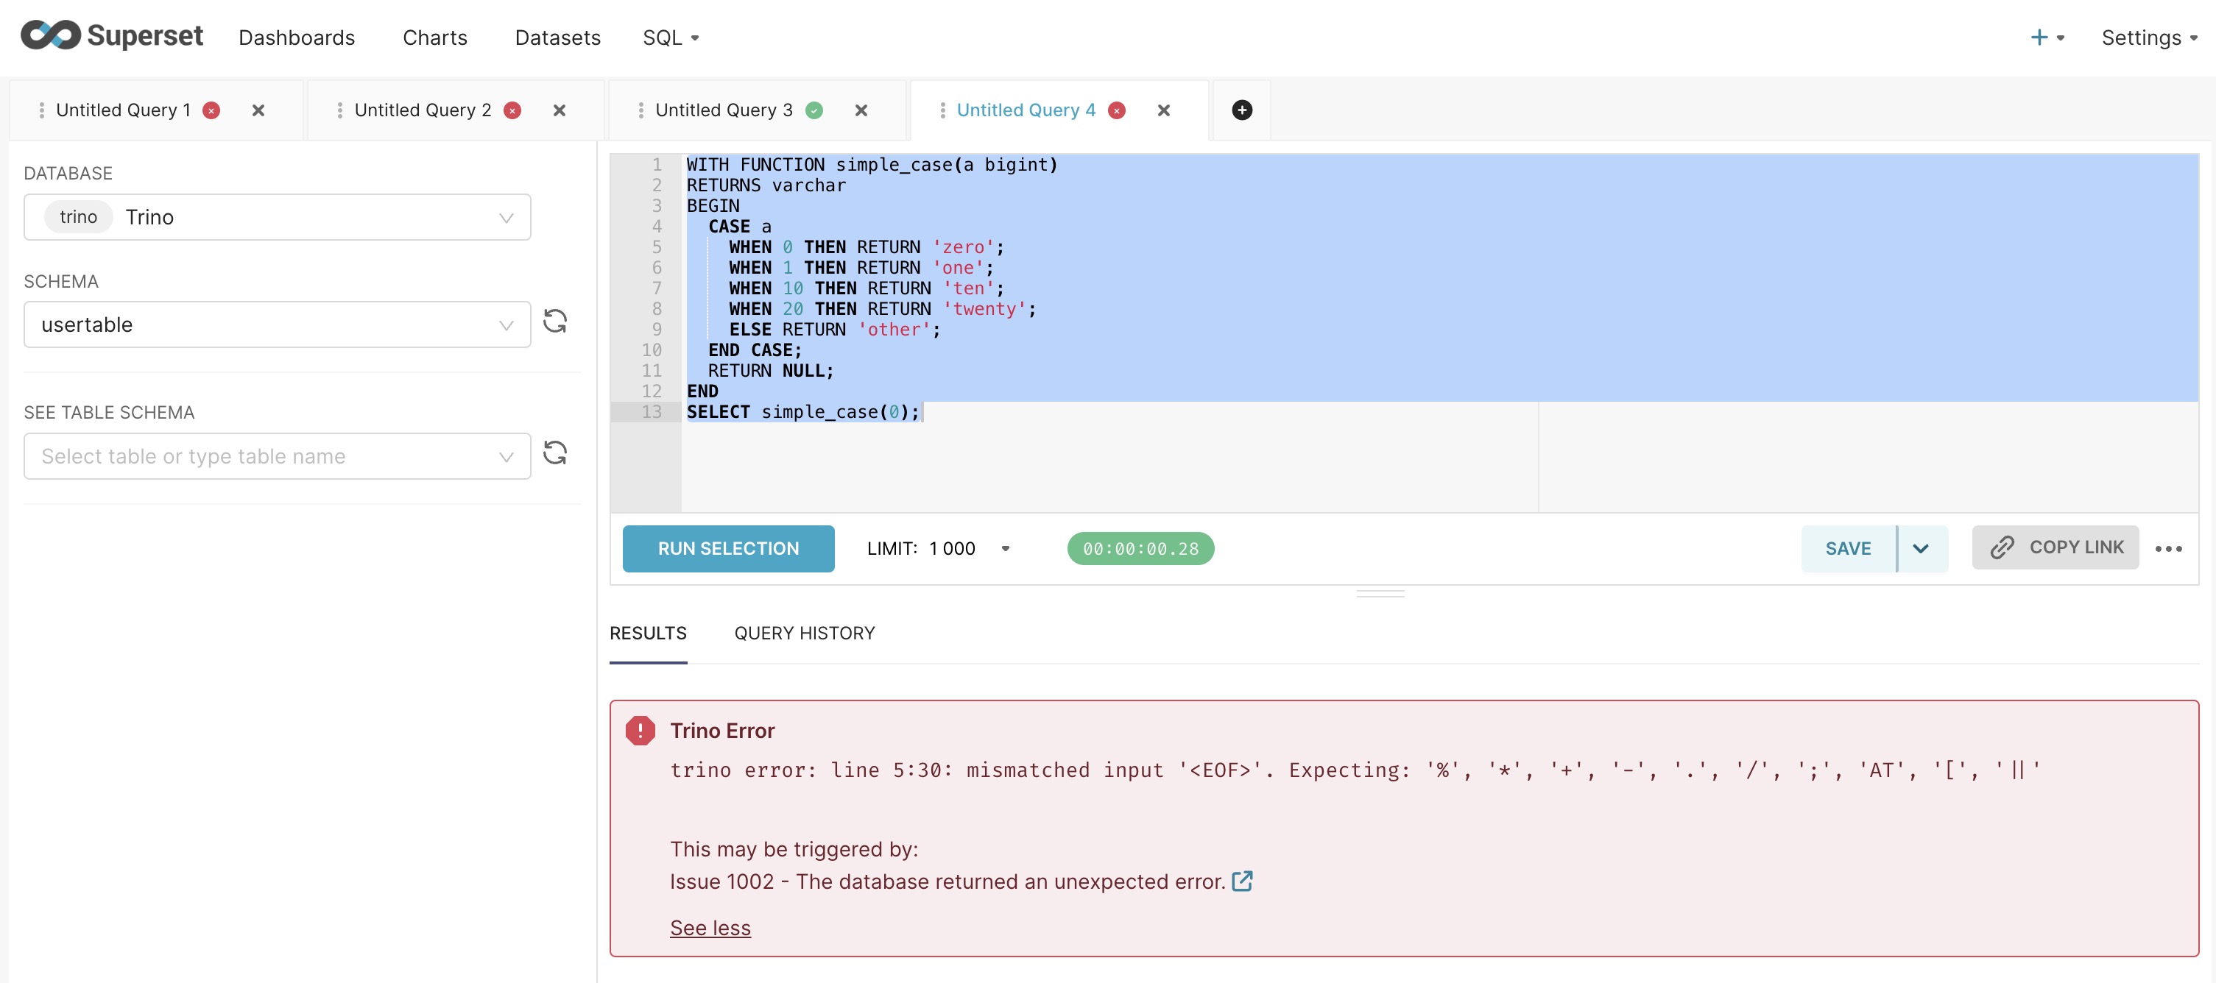The width and height of the screenshot is (2216, 983).
Task: Open the ellipsis more options menu
Action: click(2168, 549)
